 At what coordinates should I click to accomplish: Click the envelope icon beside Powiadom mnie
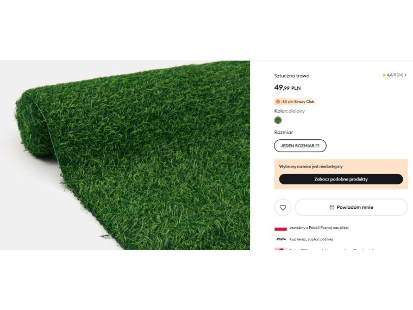332,207
